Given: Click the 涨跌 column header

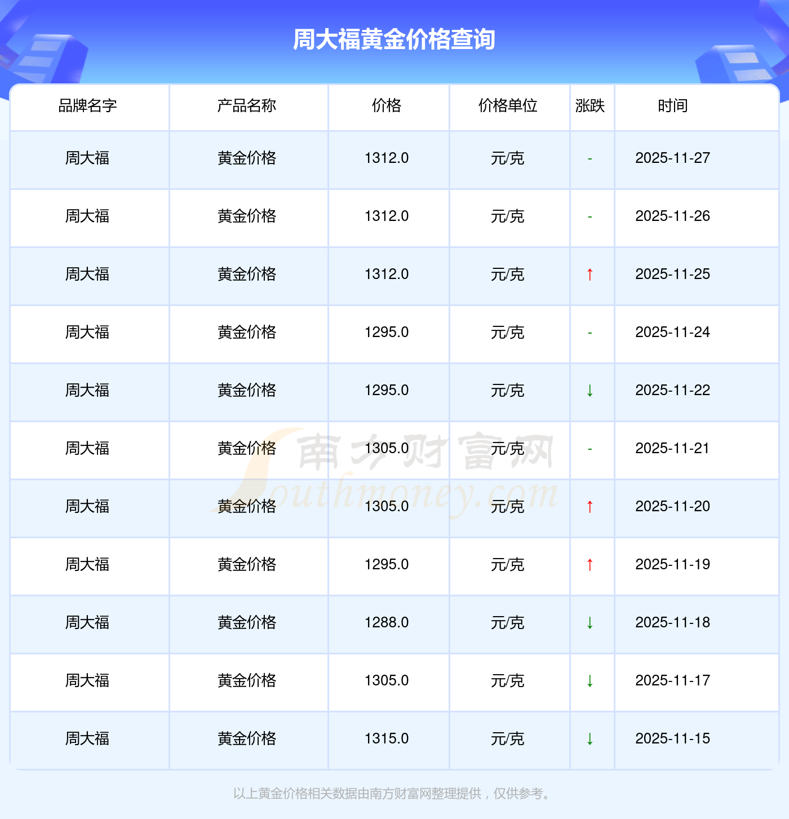Looking at the screenshot, I should [x=590, y=105].
